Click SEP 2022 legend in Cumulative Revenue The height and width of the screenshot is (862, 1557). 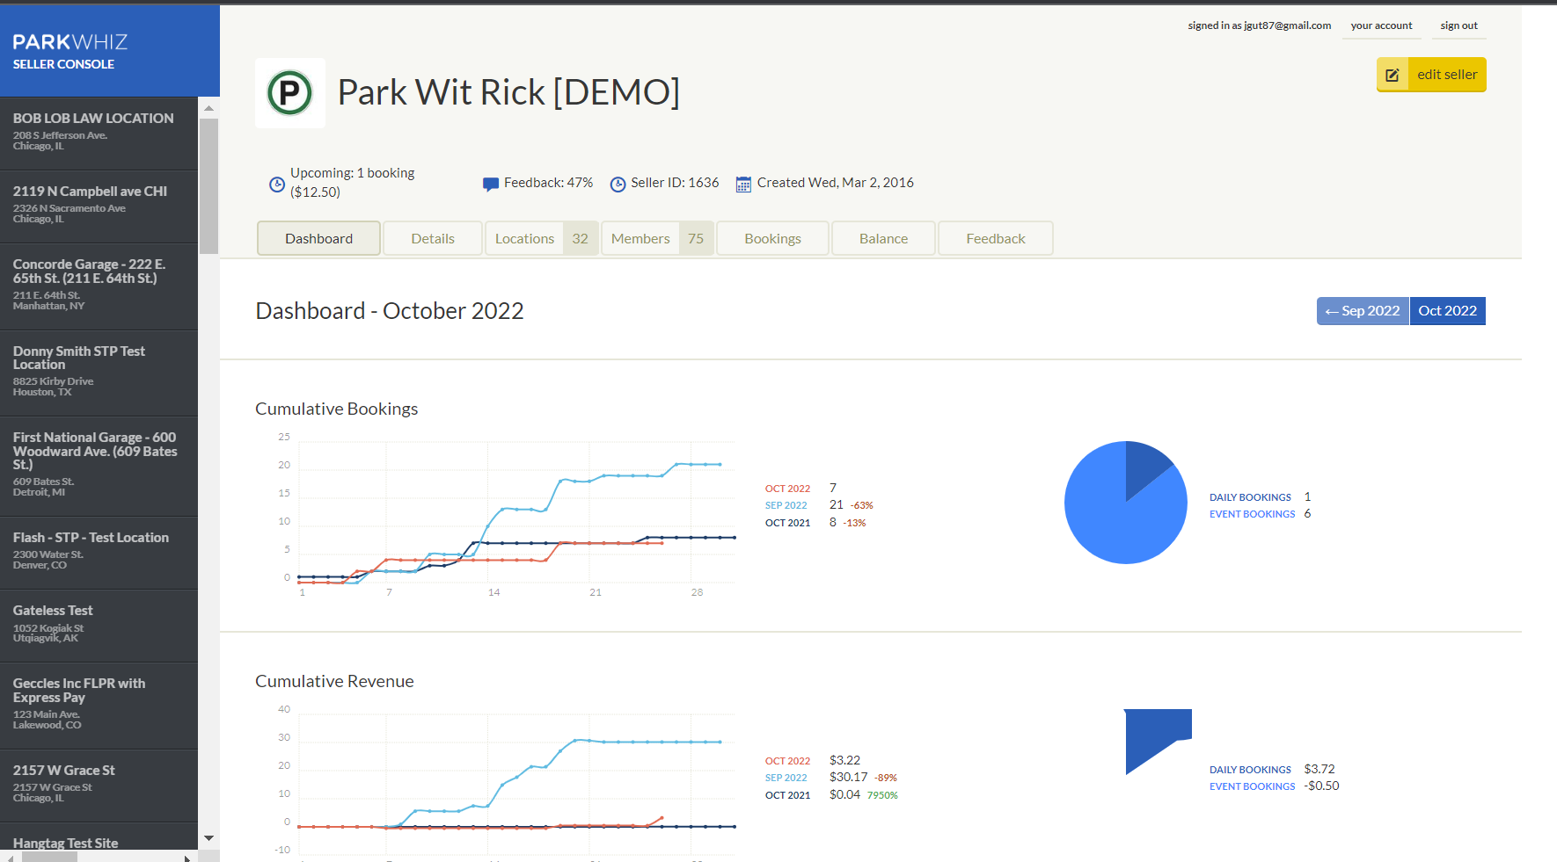(786, 778)
